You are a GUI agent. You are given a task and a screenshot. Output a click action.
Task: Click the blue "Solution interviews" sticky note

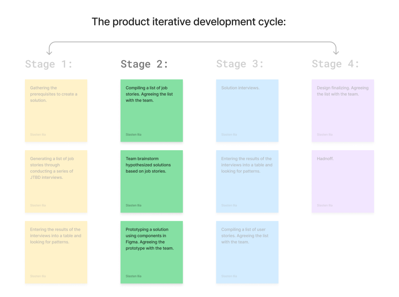[x=247, y=110]
